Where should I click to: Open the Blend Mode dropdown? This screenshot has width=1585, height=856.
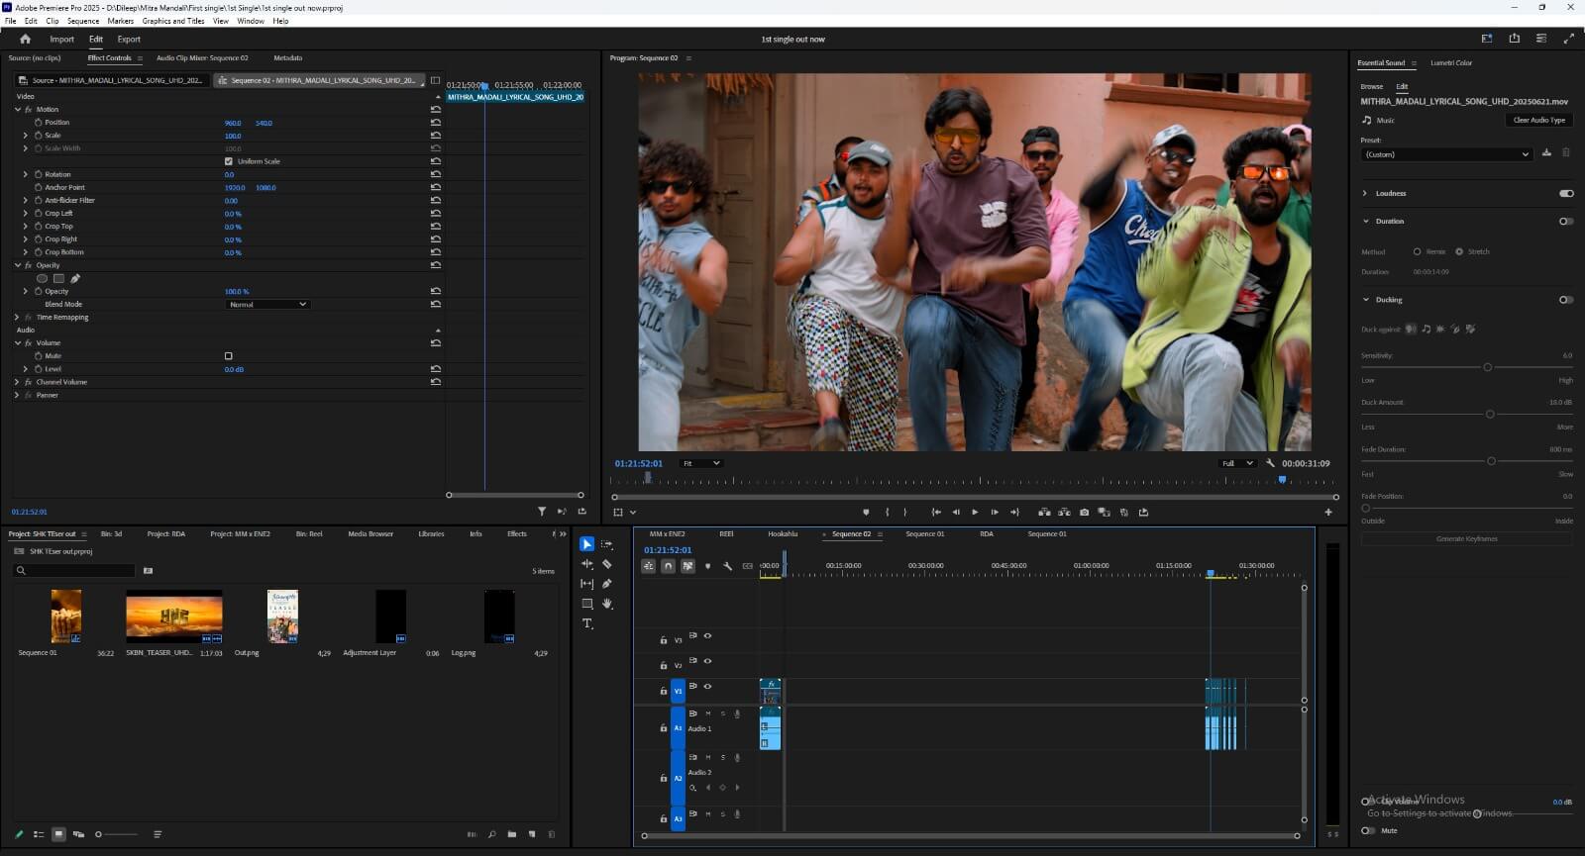(x=268, y=305)
